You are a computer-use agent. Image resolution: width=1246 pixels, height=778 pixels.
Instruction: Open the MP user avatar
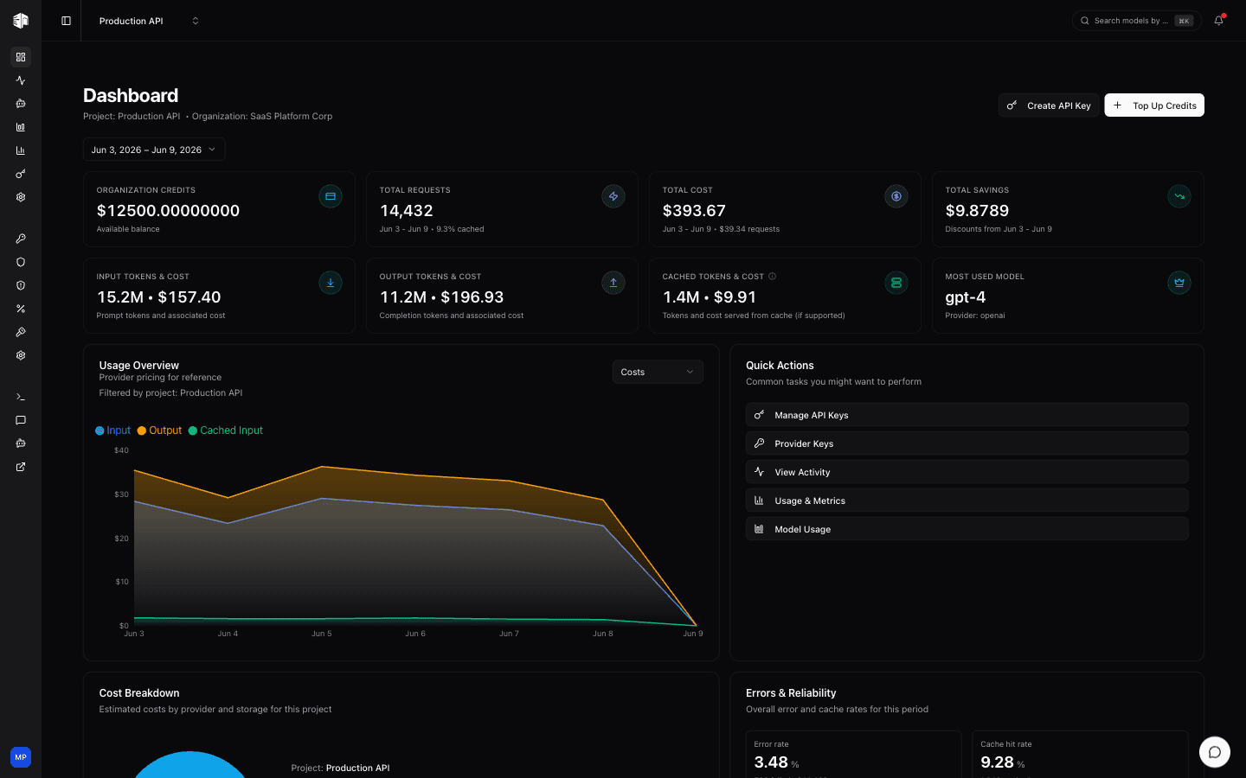pos(21,757)
